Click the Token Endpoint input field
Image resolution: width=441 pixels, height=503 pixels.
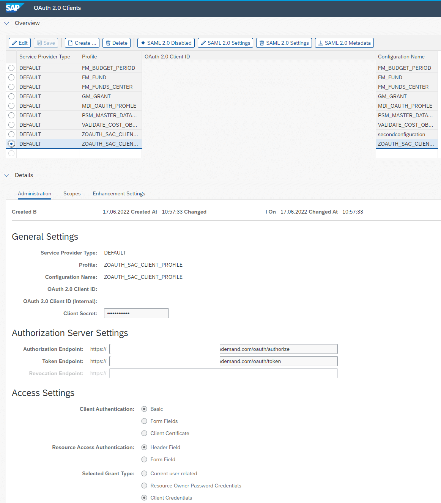[224, 361]
